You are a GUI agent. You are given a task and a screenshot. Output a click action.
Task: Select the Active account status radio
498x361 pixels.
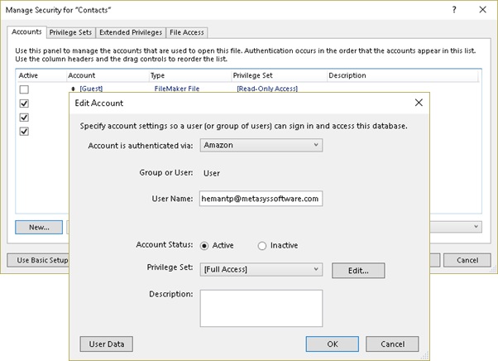[x=204, y=245]
